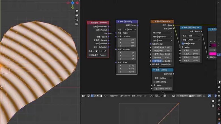
Task: Open the Image menu in UV editor
Action: [x=137, y=96]
